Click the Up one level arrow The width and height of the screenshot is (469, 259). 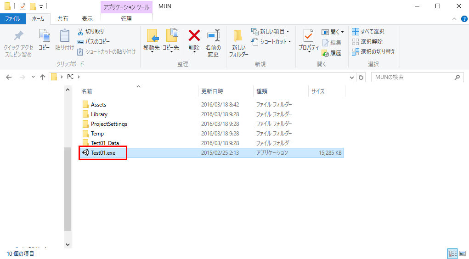tap(43, 77)
